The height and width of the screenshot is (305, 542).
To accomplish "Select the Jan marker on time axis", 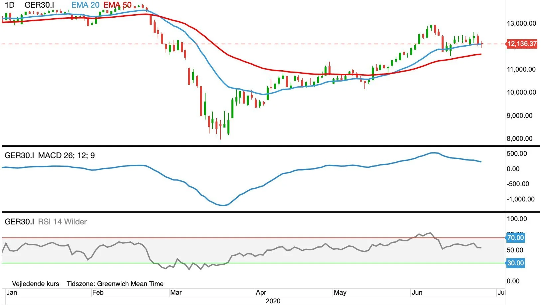I will (x=12, y=292).
